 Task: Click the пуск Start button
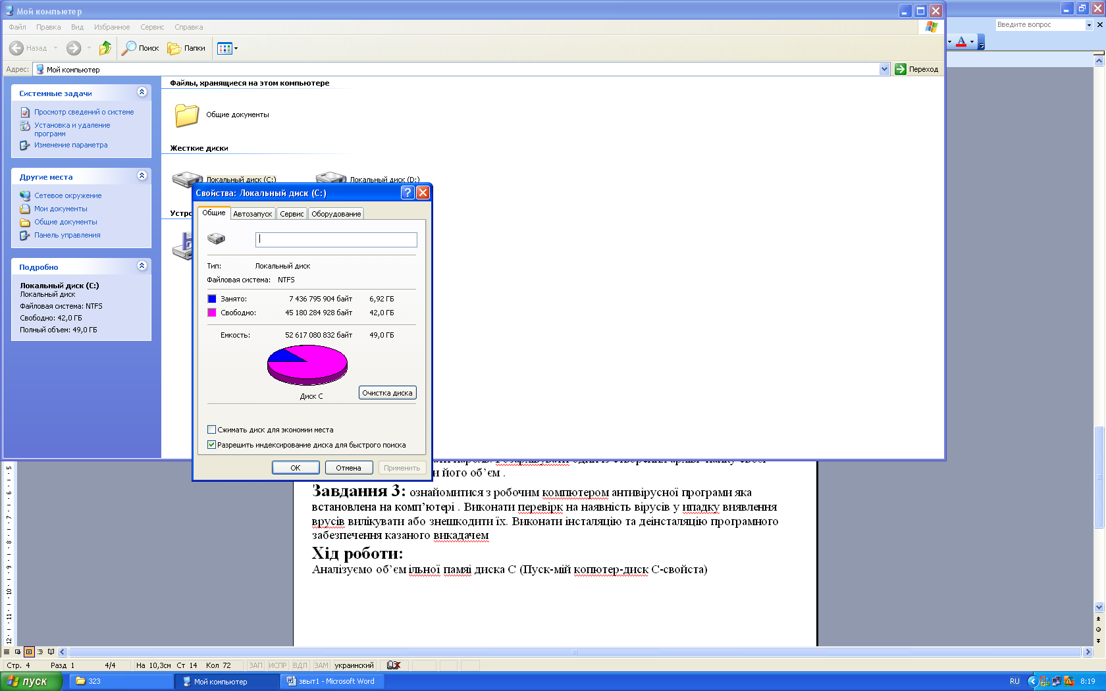(x=31, y=681)
